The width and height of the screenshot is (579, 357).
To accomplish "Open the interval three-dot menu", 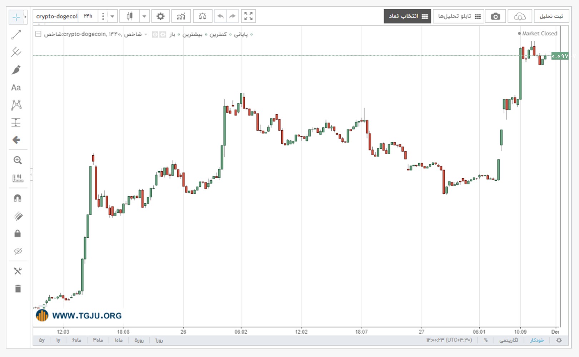I will 103,16.
